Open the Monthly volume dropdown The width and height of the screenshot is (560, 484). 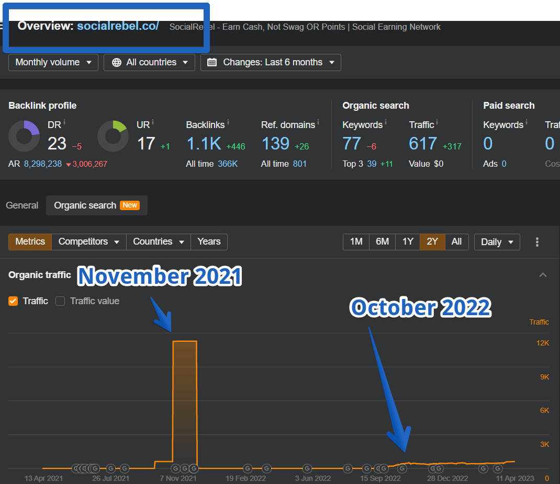coord(53,62)
